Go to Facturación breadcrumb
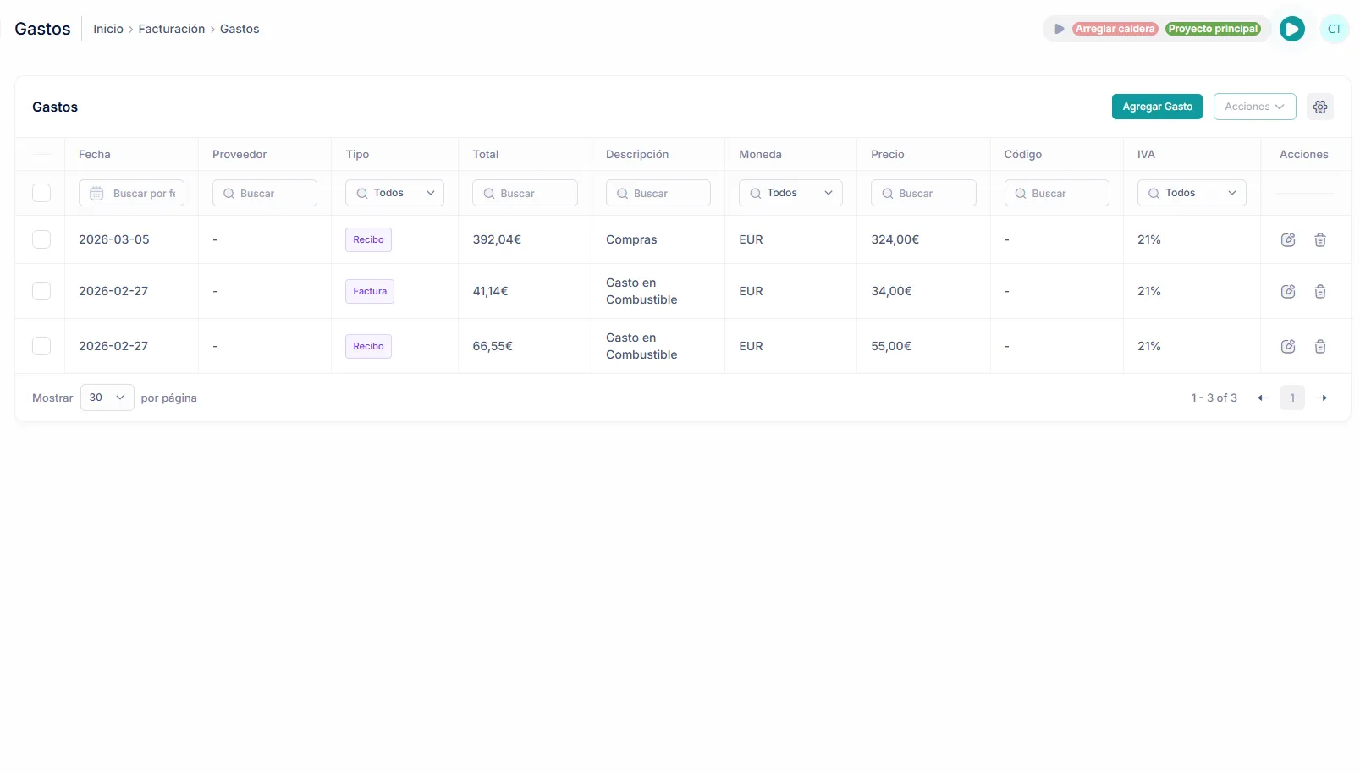Image resolution: width=1360 pixels, height=774 pixels. [x=172, y=29]
